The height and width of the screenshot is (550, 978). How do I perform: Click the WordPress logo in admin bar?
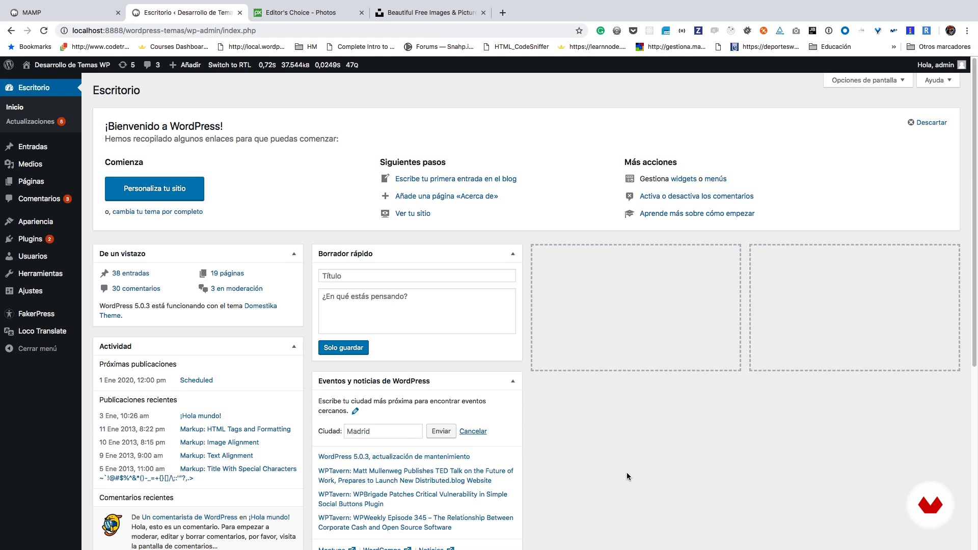9,65
